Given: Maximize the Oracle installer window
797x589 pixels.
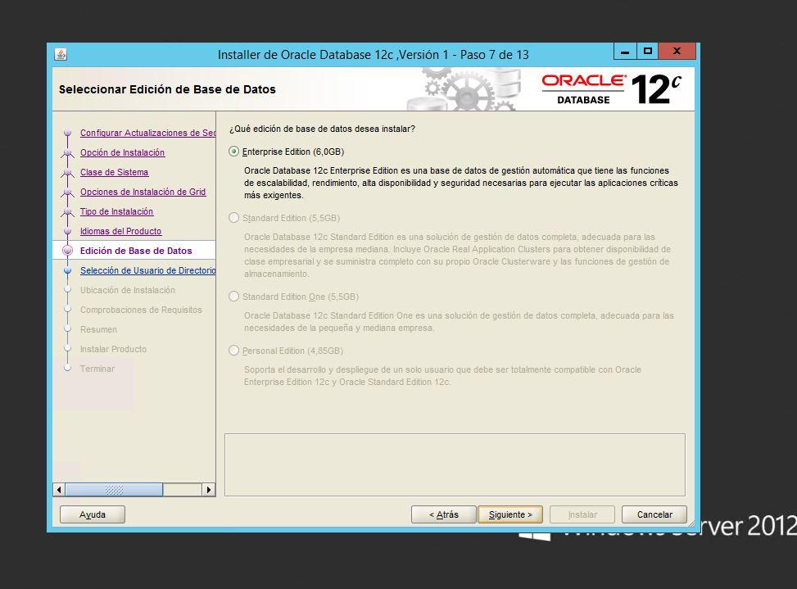Looking at the screenshot, I should 648,52.
